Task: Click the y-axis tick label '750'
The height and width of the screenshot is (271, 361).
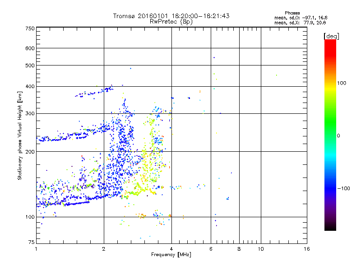Action: [30, 28]
